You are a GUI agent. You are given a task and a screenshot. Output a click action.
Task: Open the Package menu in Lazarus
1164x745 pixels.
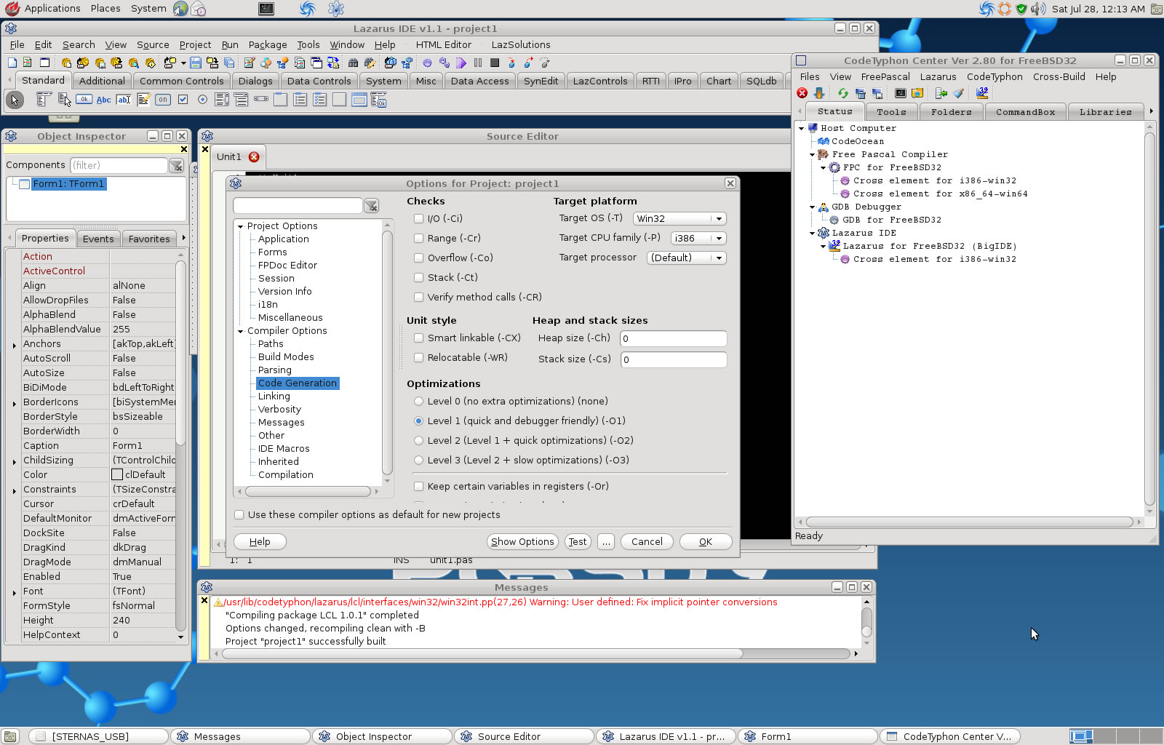[268, 44]
